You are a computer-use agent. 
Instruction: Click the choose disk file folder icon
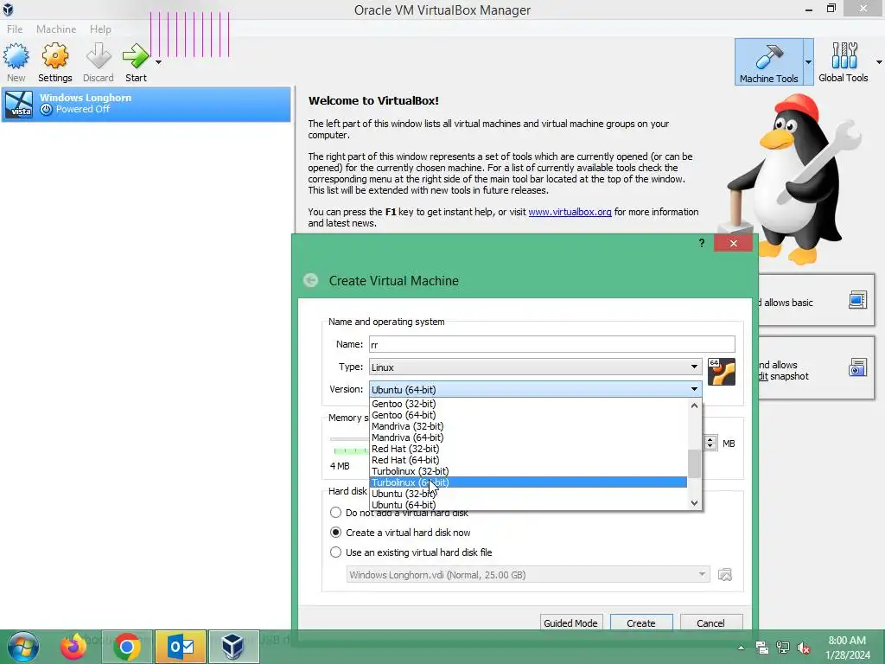(725, 575)
